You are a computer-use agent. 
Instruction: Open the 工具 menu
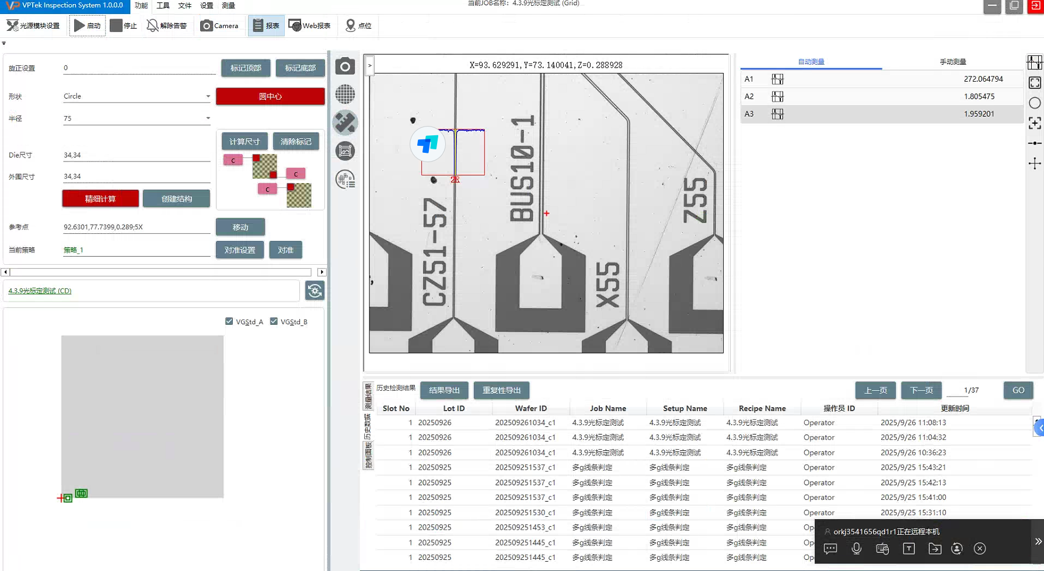[x=163, y=6]
